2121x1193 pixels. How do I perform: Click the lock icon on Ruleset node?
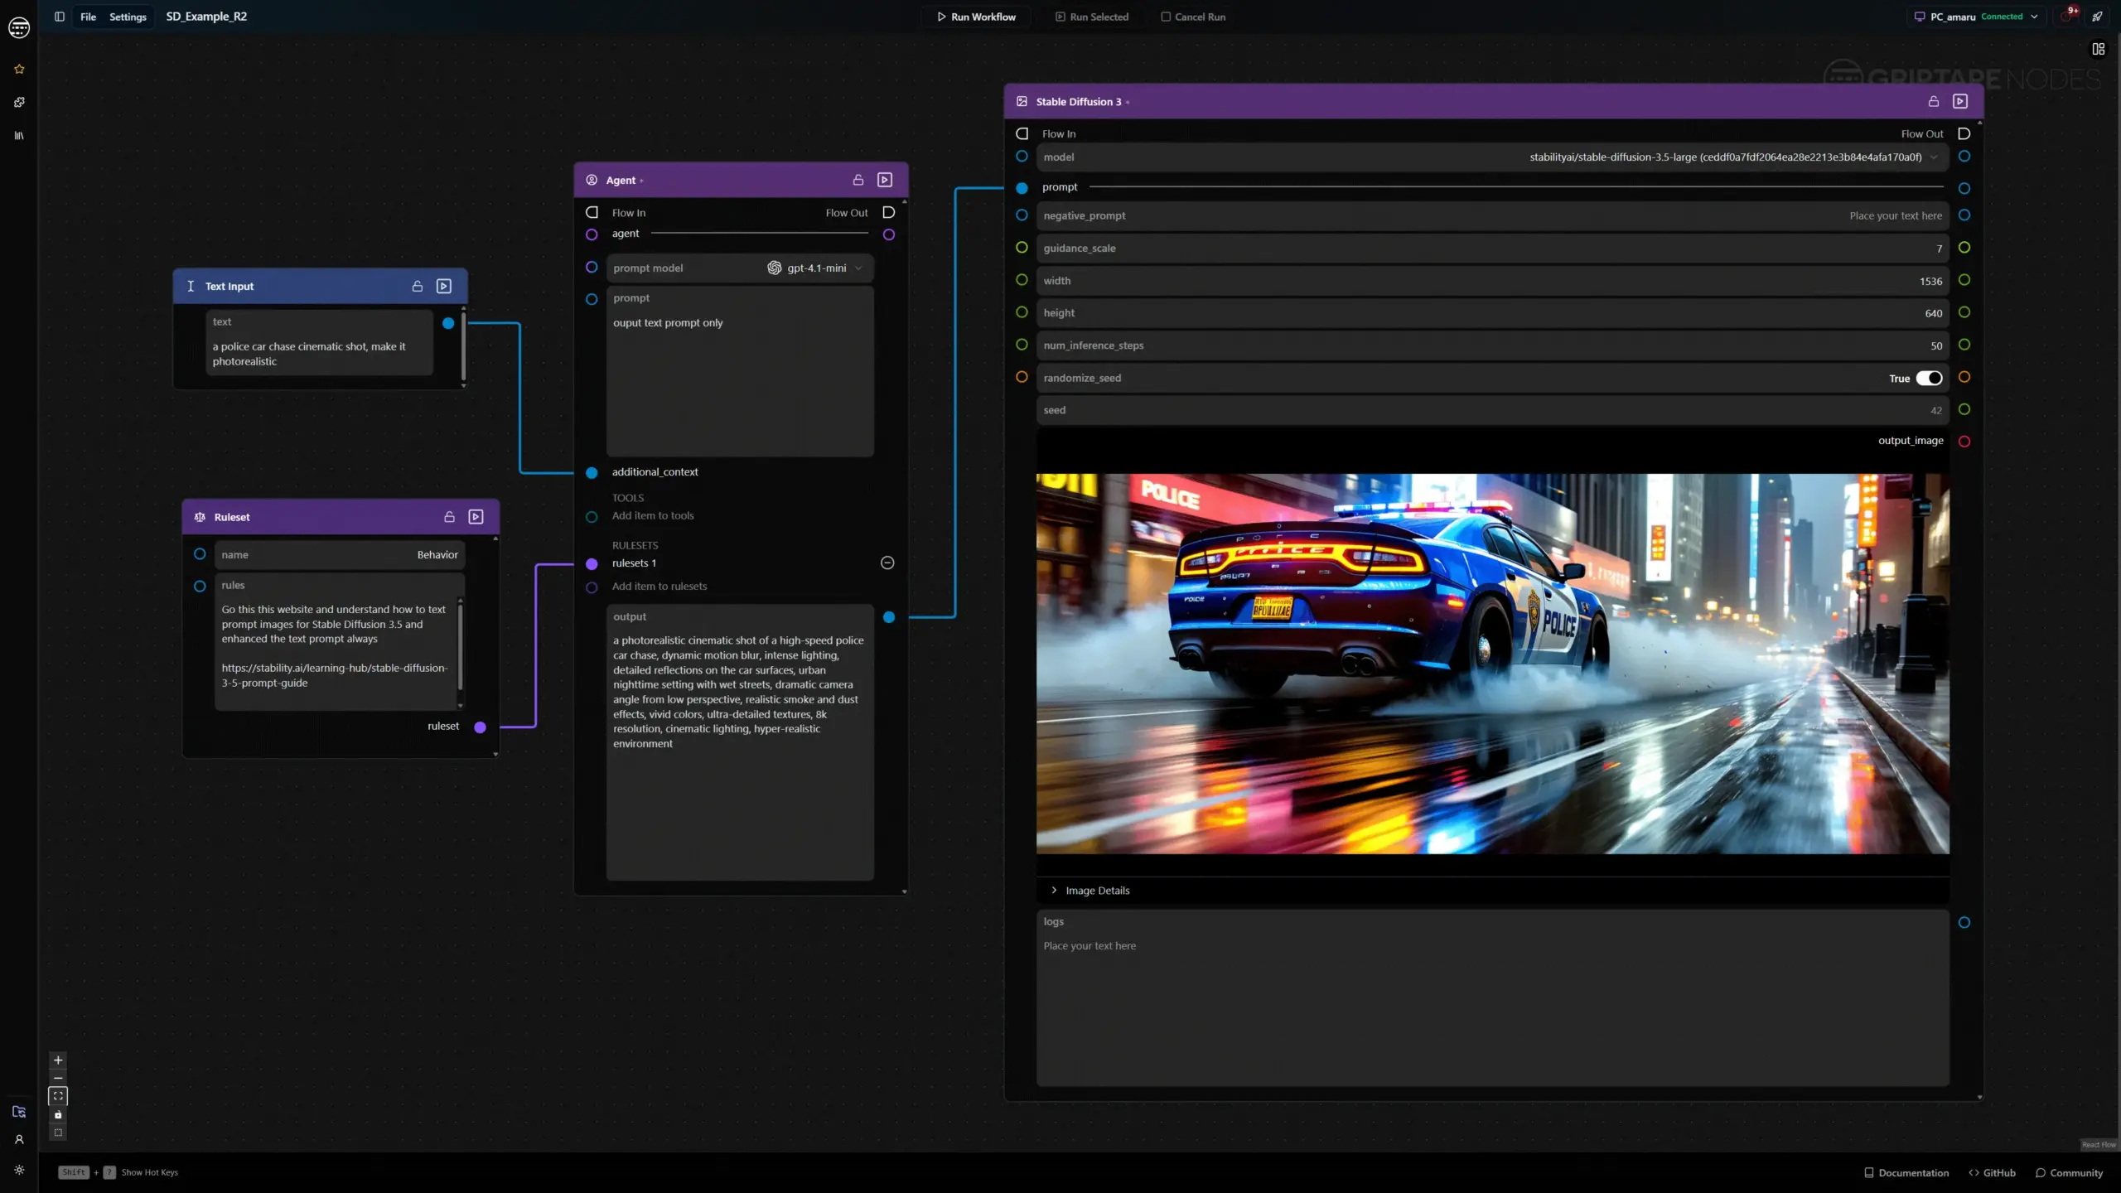coord(449,517)
